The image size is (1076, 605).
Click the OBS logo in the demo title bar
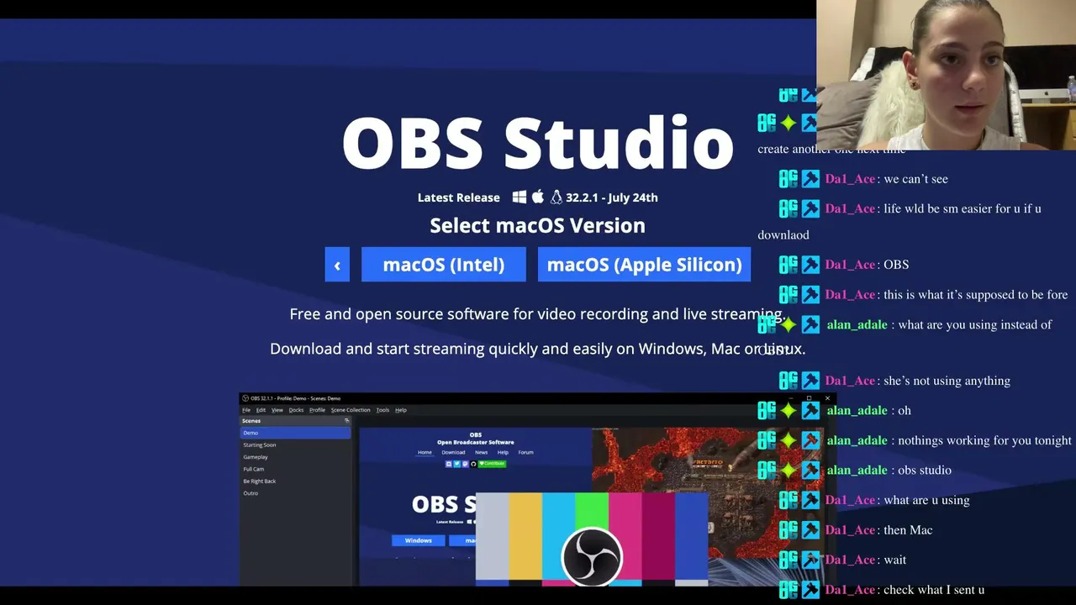click(245, 398)
